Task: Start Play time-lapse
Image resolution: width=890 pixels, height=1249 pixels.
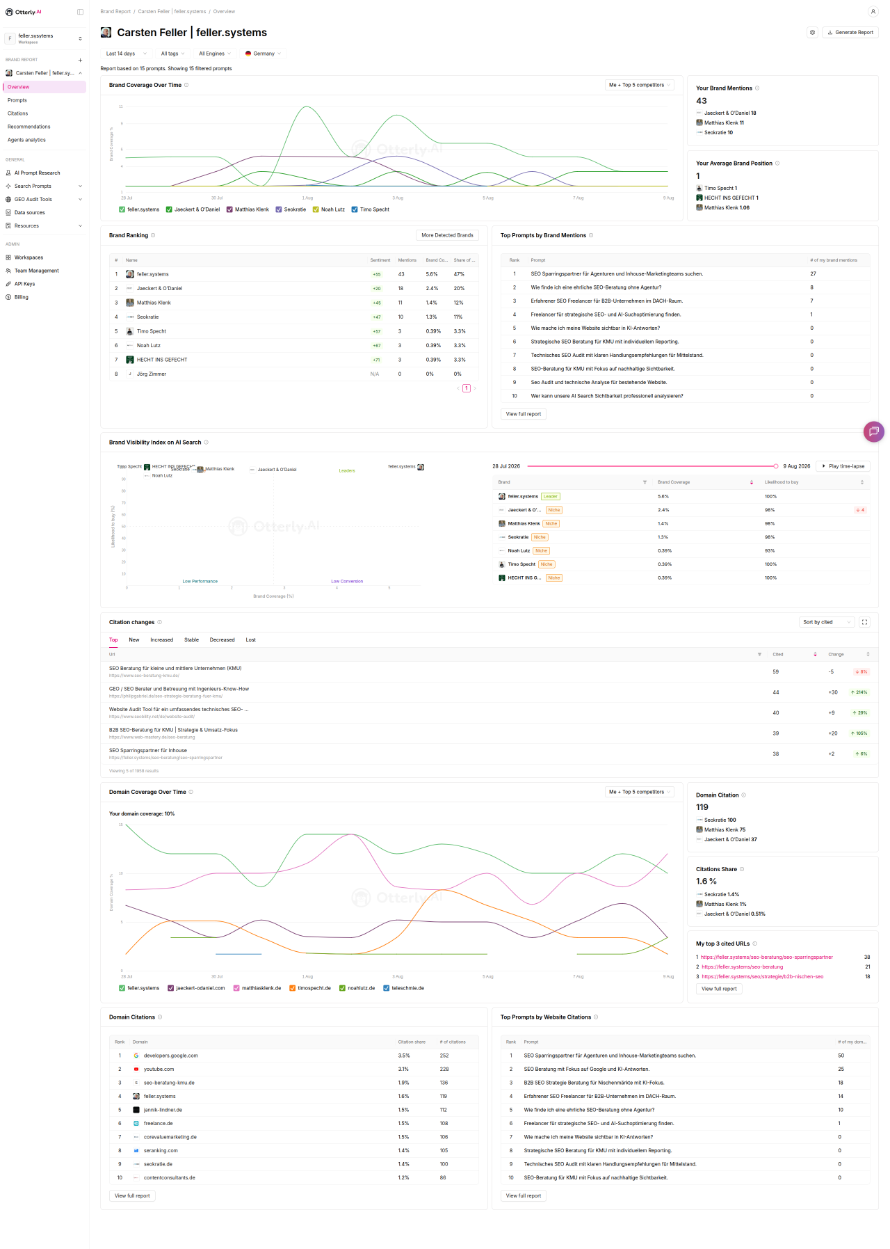Action: point(843,466)
